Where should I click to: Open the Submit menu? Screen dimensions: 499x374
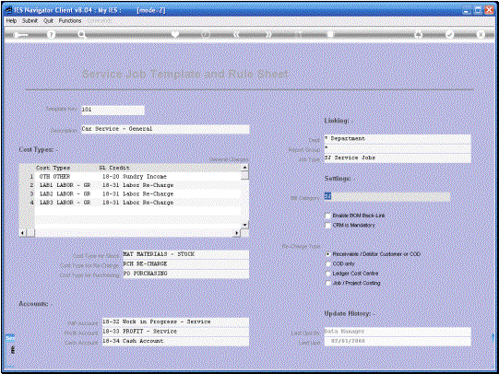click(x=30, y=20)
